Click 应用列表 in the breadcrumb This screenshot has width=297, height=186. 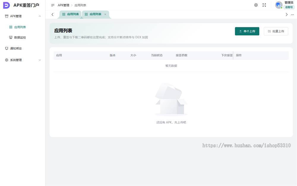(x=80, y=5)
